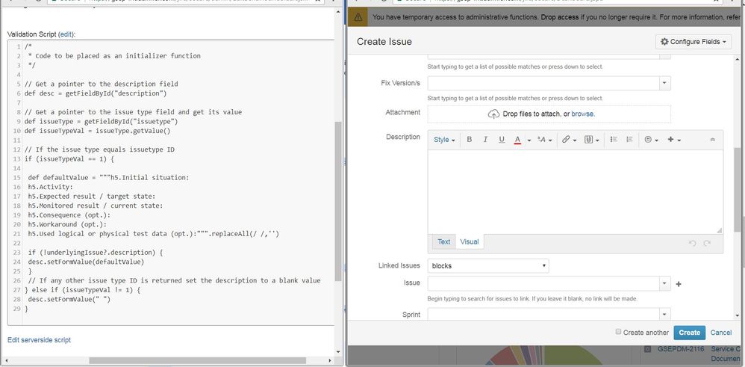Image resolution: width=745 pixels, height=367 pixels.
Task: Click the Validation Script edit link
Action: click(x=66, y=34)
